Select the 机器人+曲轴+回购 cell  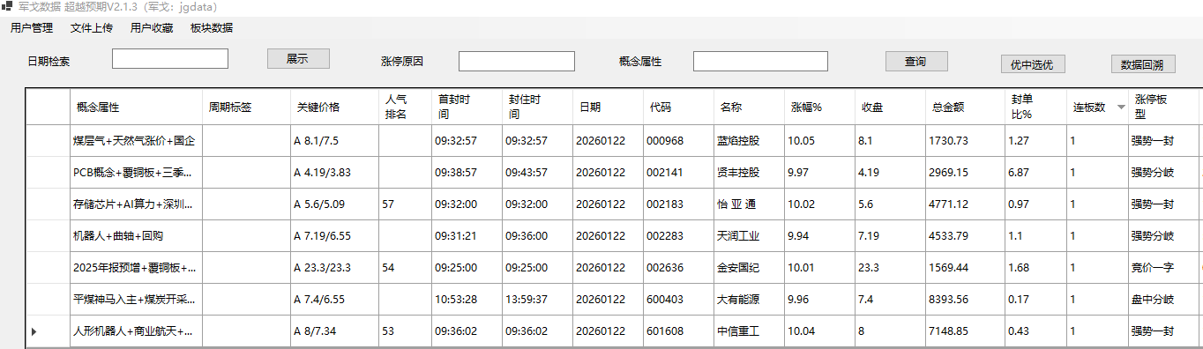point(136,235)
